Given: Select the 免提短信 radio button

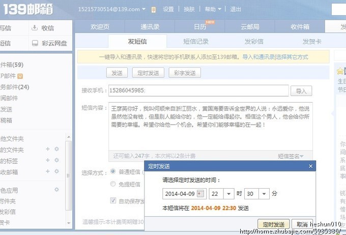Looking at the screenshot, I should tap(113, 184).
